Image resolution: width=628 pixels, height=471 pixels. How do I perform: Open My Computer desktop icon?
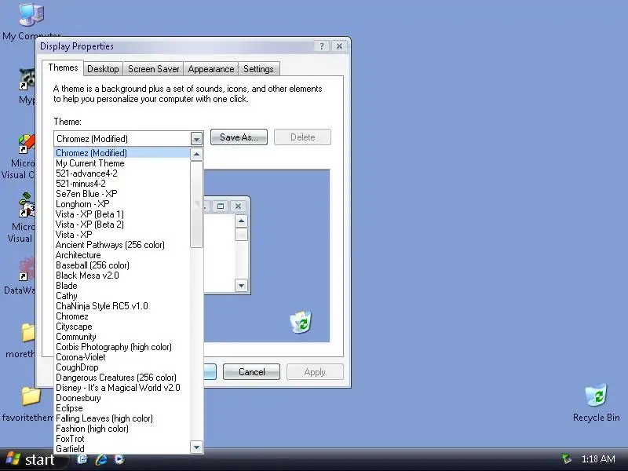tap(31, 15)
